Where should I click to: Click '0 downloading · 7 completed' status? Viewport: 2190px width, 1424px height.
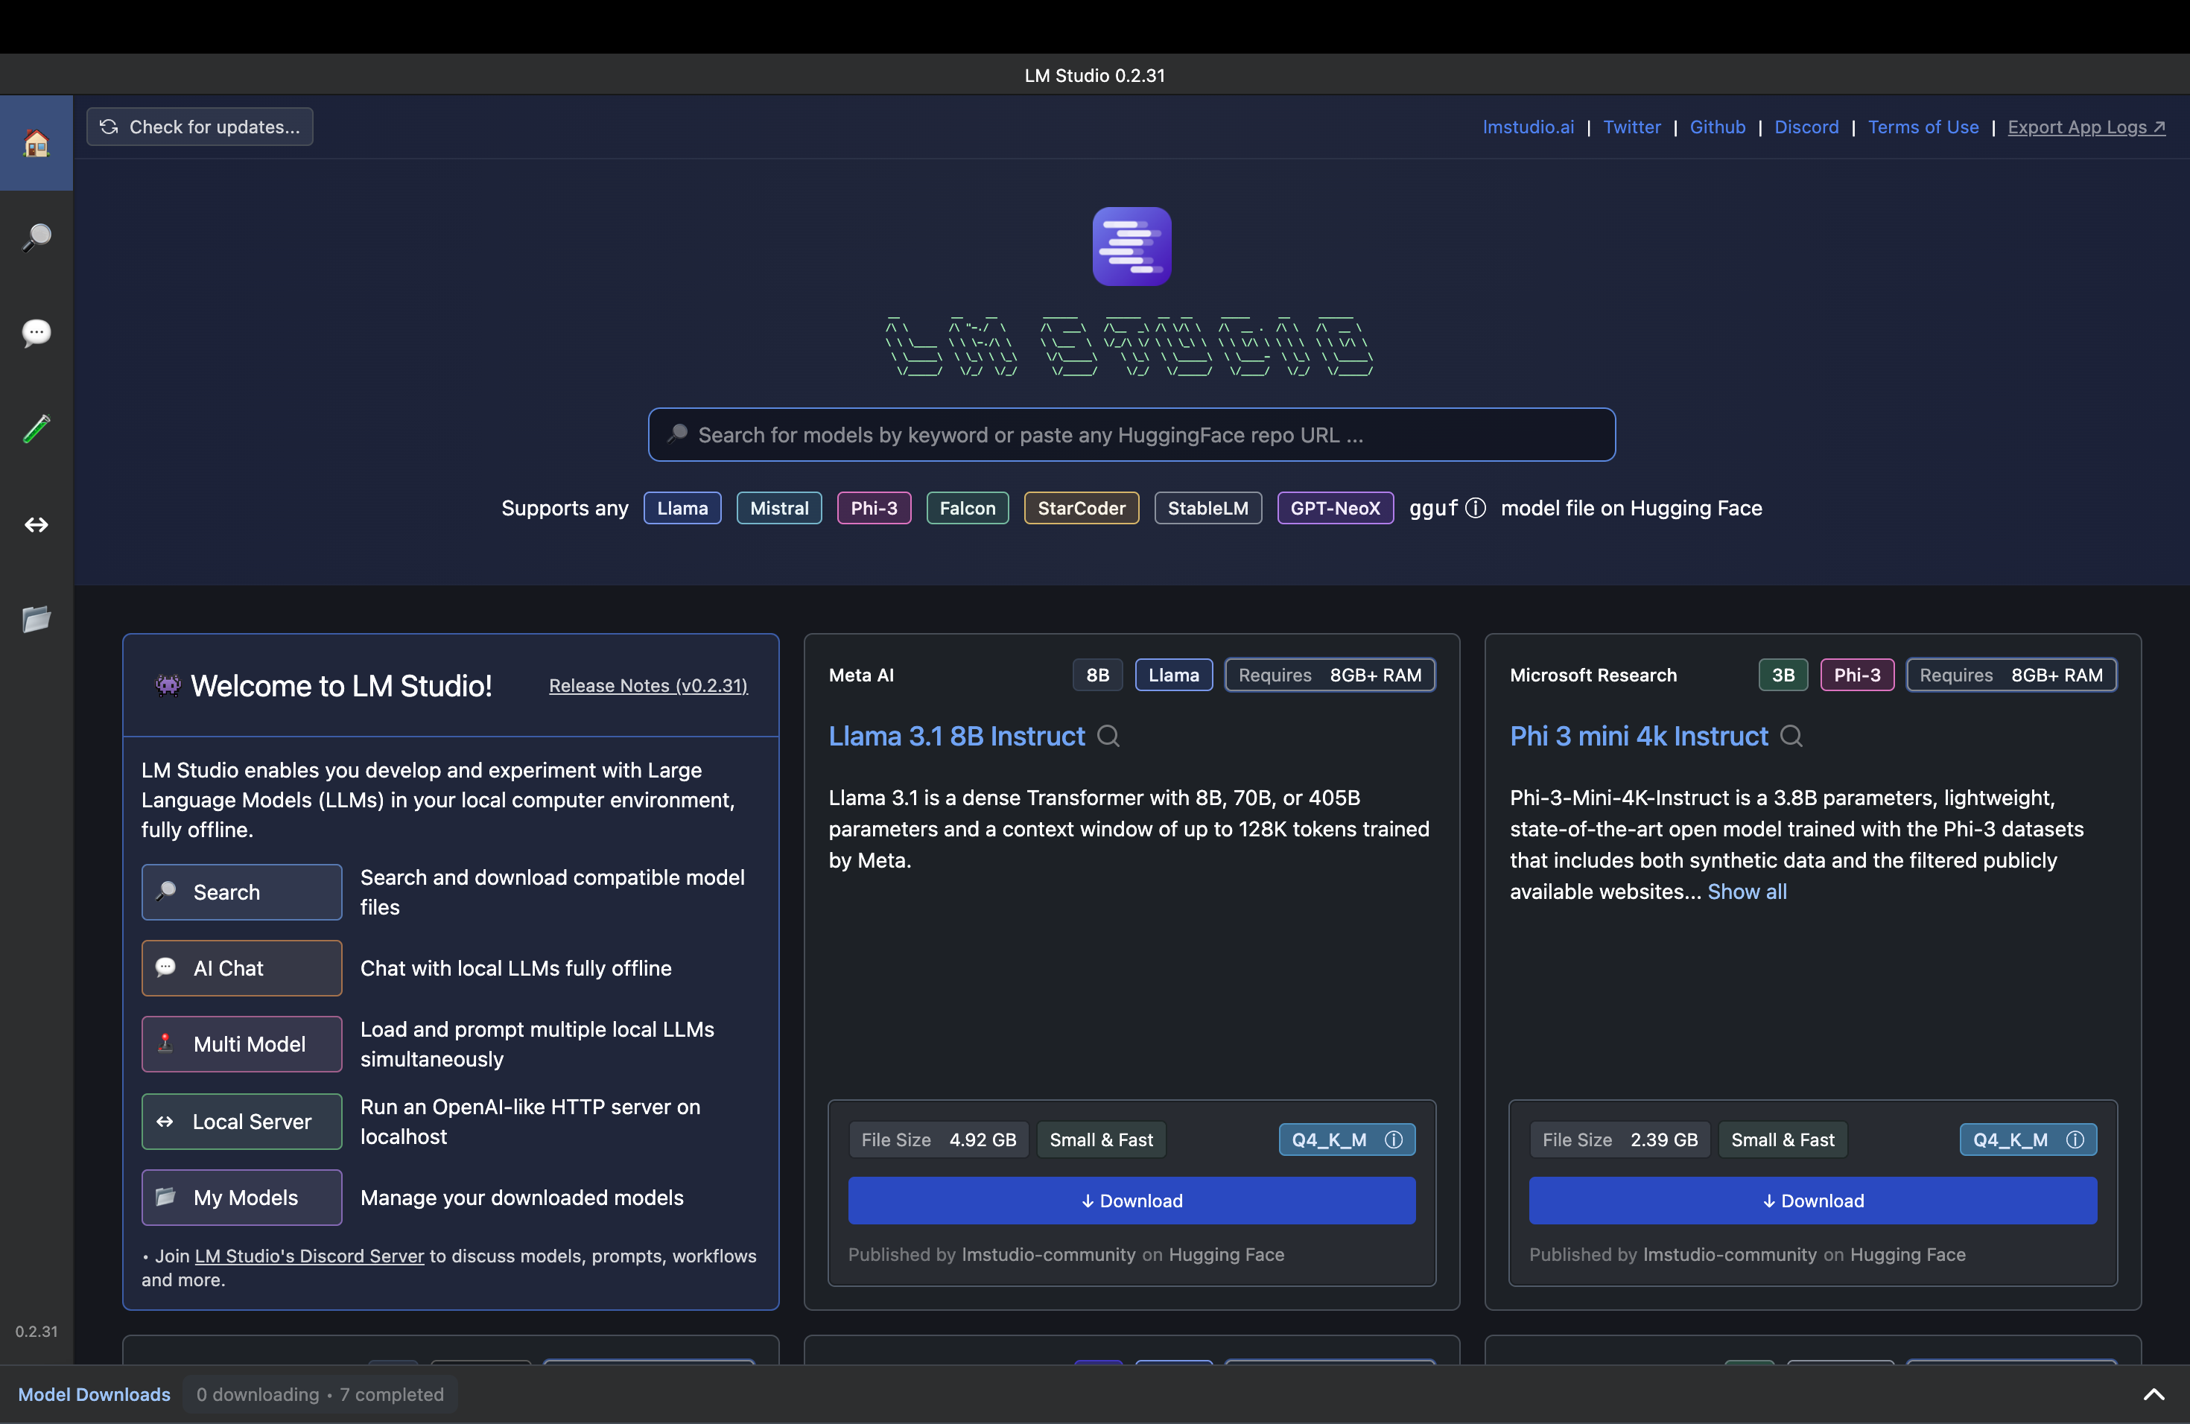320,1394
